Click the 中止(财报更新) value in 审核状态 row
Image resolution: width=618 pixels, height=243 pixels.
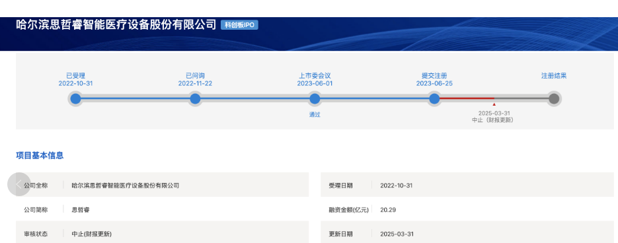click(x=91, y=234)
